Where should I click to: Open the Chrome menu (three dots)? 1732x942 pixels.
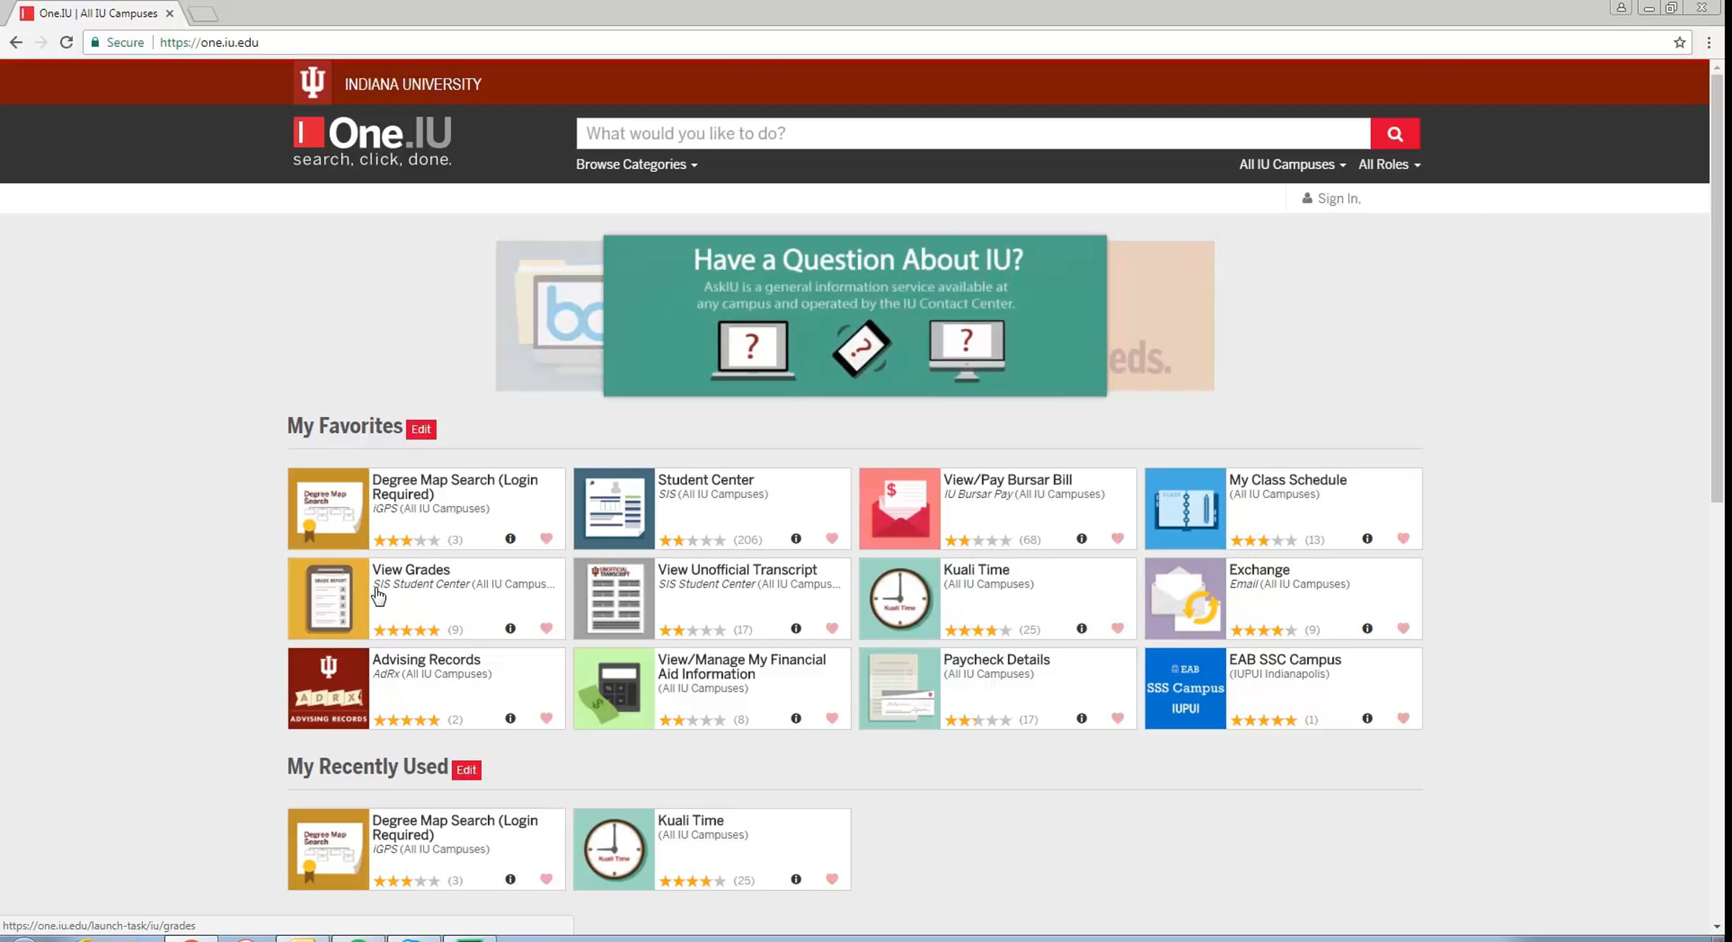coord(1709,43)
